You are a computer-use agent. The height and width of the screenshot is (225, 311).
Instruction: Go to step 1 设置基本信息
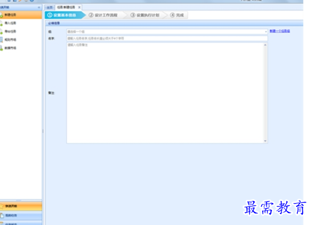64,15
